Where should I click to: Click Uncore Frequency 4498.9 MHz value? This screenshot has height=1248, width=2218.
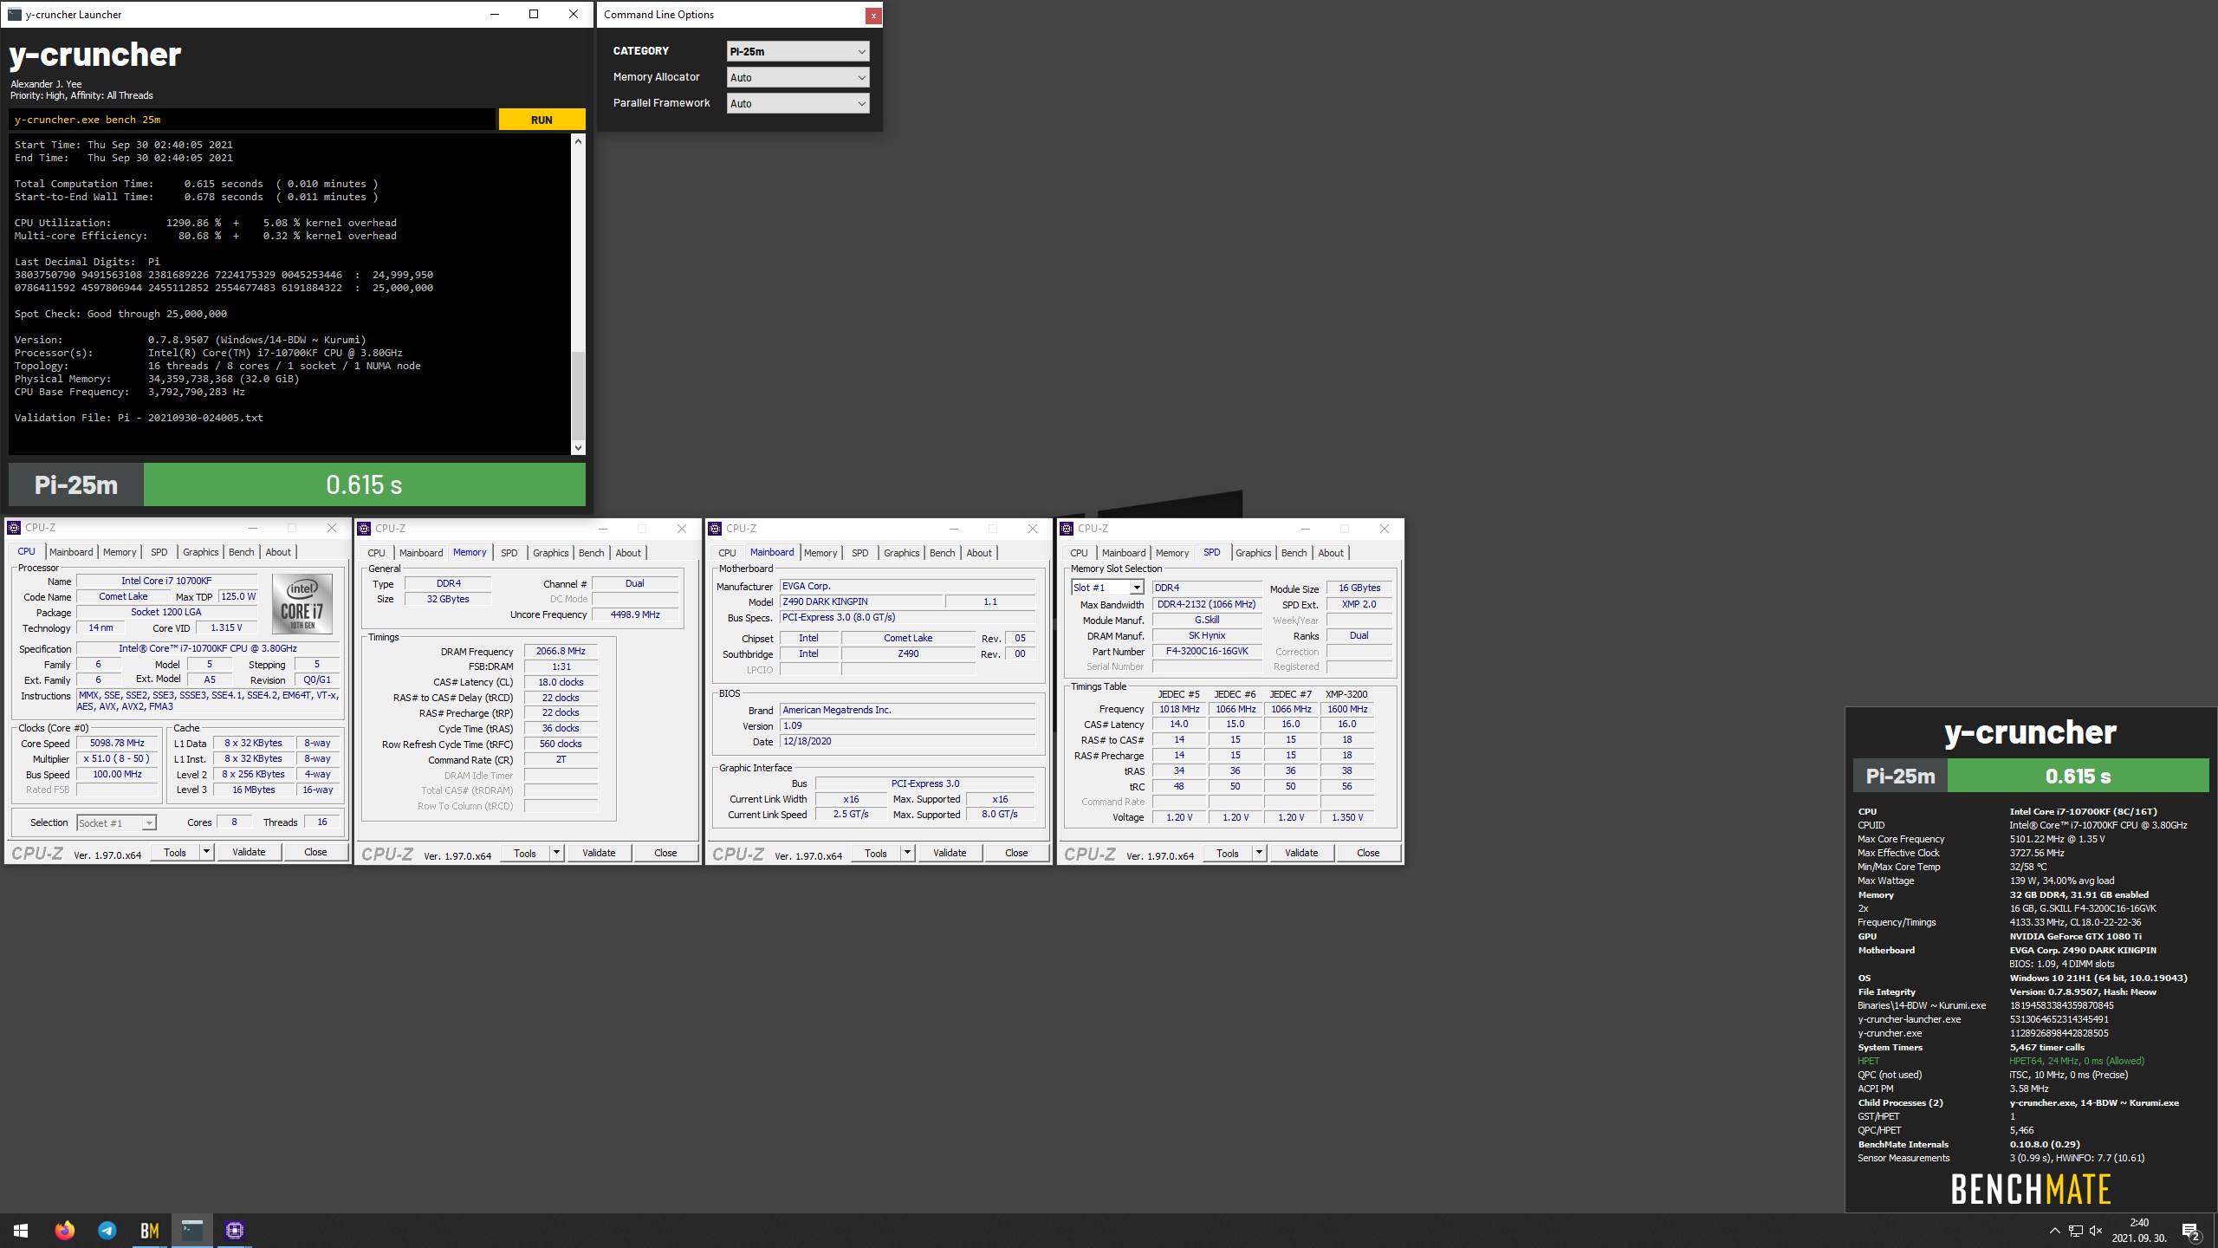point(635,614)
